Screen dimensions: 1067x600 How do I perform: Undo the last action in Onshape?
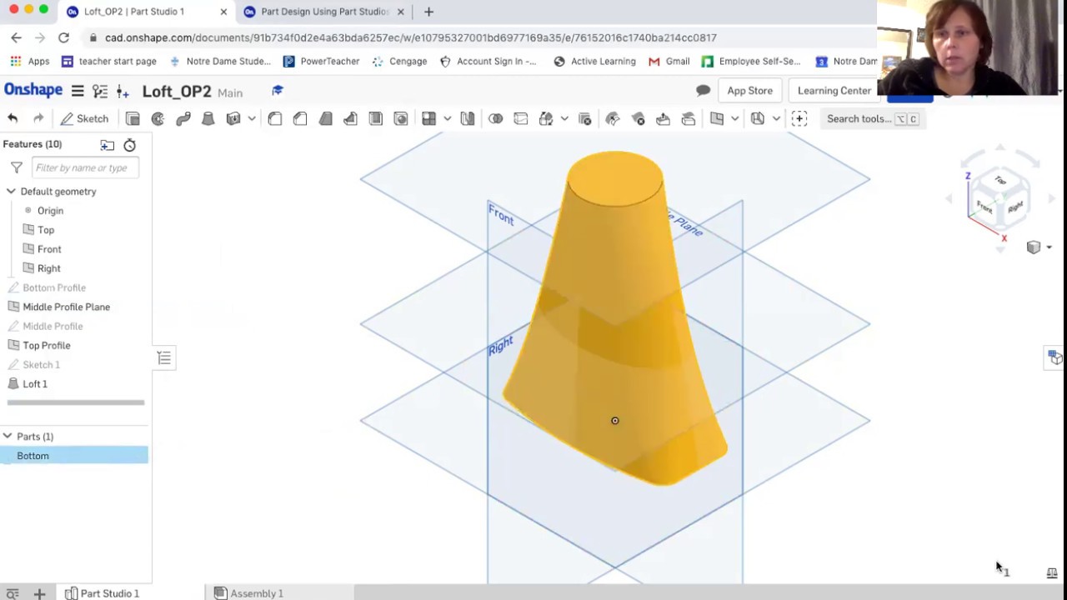(x=13, y=118)
